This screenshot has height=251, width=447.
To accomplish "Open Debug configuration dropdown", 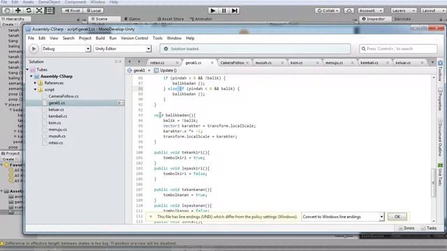I will [x=66, y=49].
